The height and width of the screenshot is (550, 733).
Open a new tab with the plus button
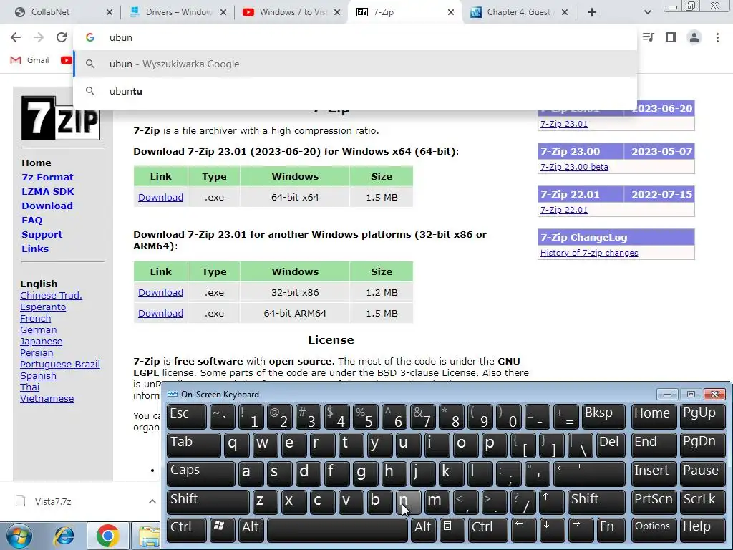tap(592, 12)
